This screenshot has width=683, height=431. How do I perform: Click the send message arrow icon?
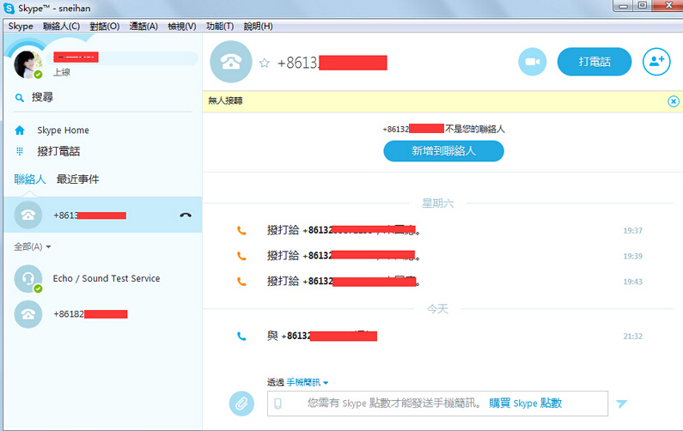(622, 404)
